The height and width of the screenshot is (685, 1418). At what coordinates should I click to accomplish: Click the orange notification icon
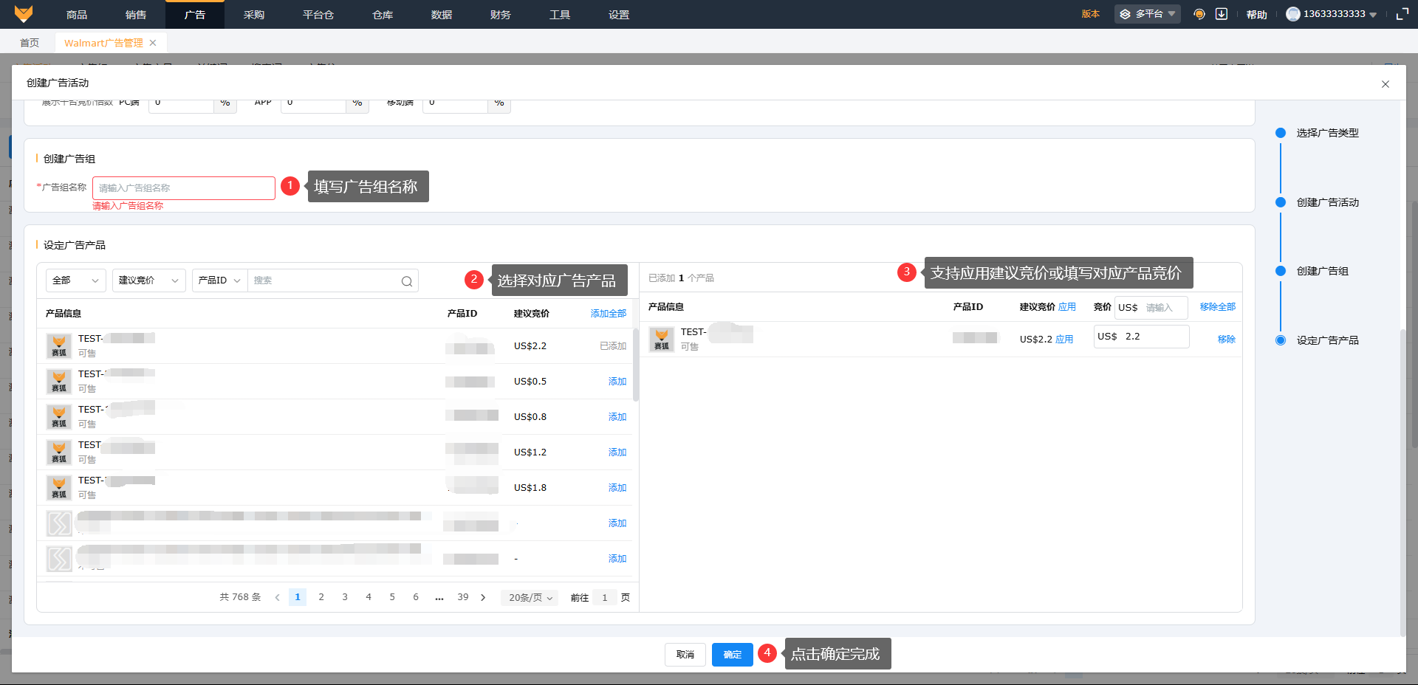click(1199, 14)
